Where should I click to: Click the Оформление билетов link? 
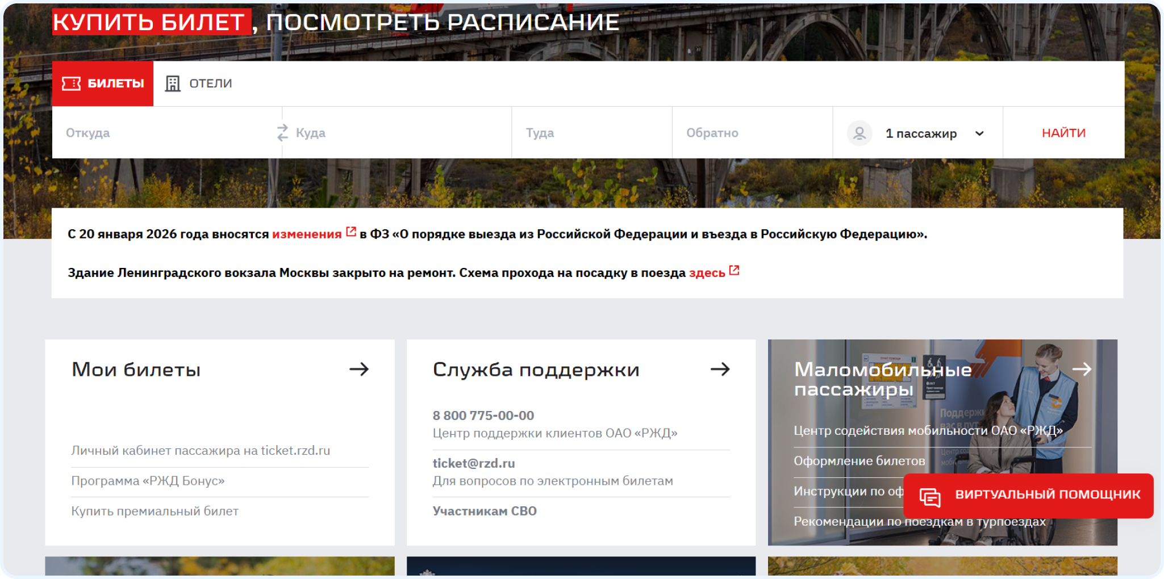[x=859, y=461]
